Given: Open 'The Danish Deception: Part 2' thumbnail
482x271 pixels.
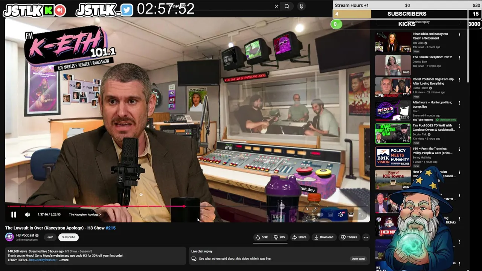Looking at the screenshot, I should point(393,65).
